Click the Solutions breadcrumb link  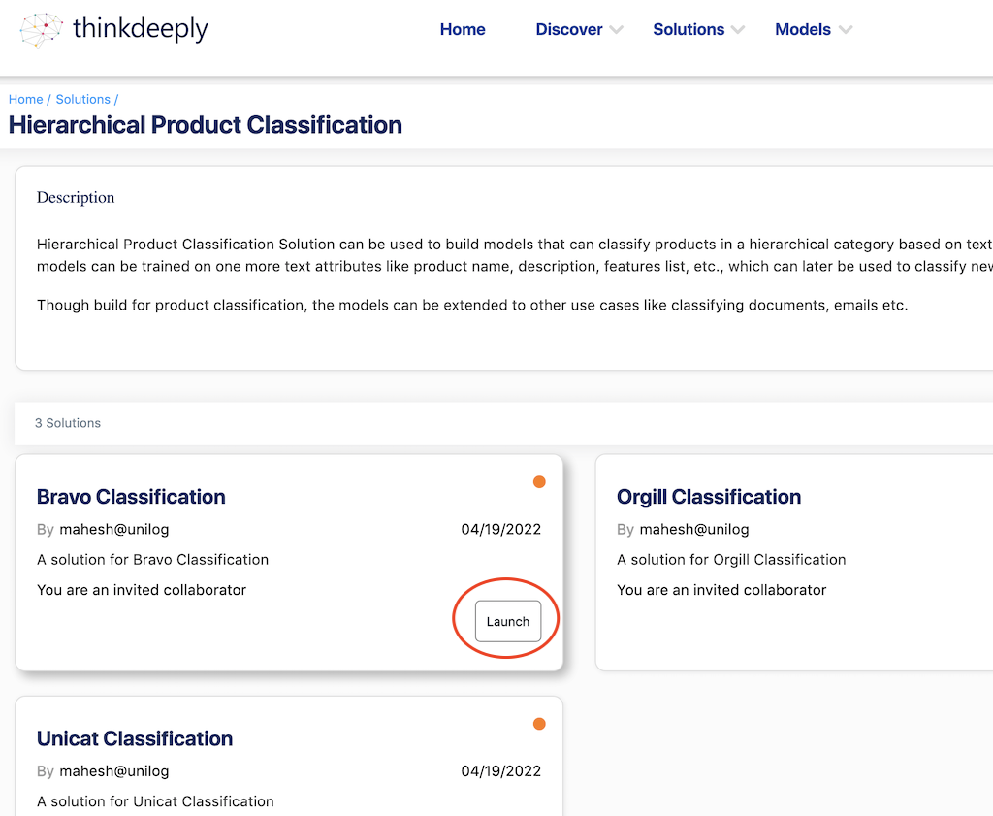(x=83, y=99)
